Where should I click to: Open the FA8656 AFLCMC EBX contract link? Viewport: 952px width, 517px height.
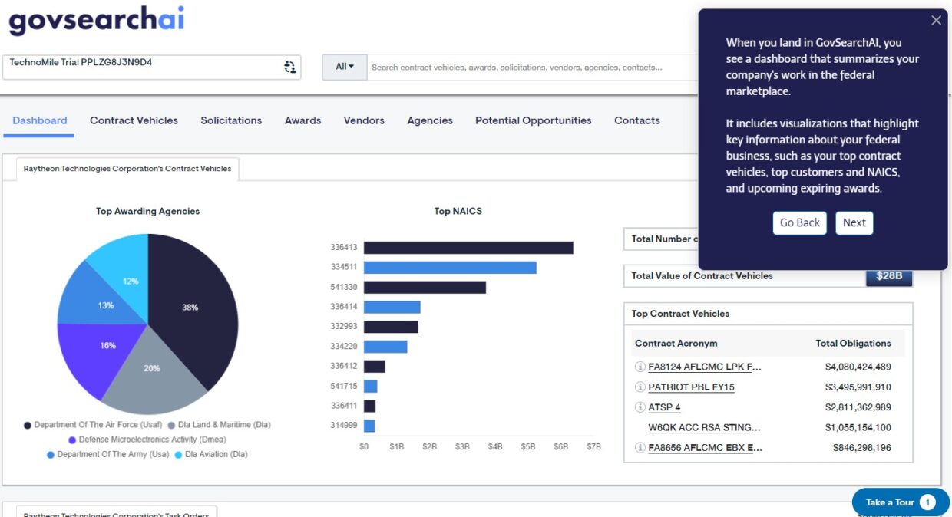tap(706, 448)
